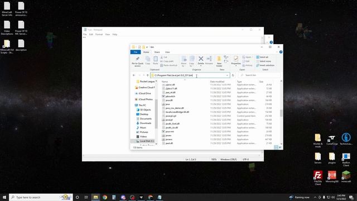Open the recent locations dropdown arrow
Viewport: 357px width, 201px height.
[144, 75]
